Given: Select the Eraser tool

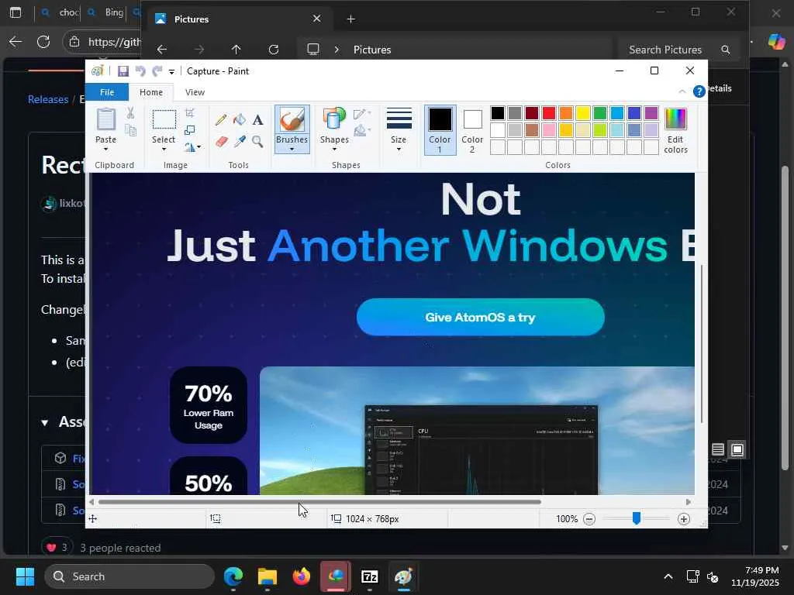Looking at the screenshot, I should point(221,141).
